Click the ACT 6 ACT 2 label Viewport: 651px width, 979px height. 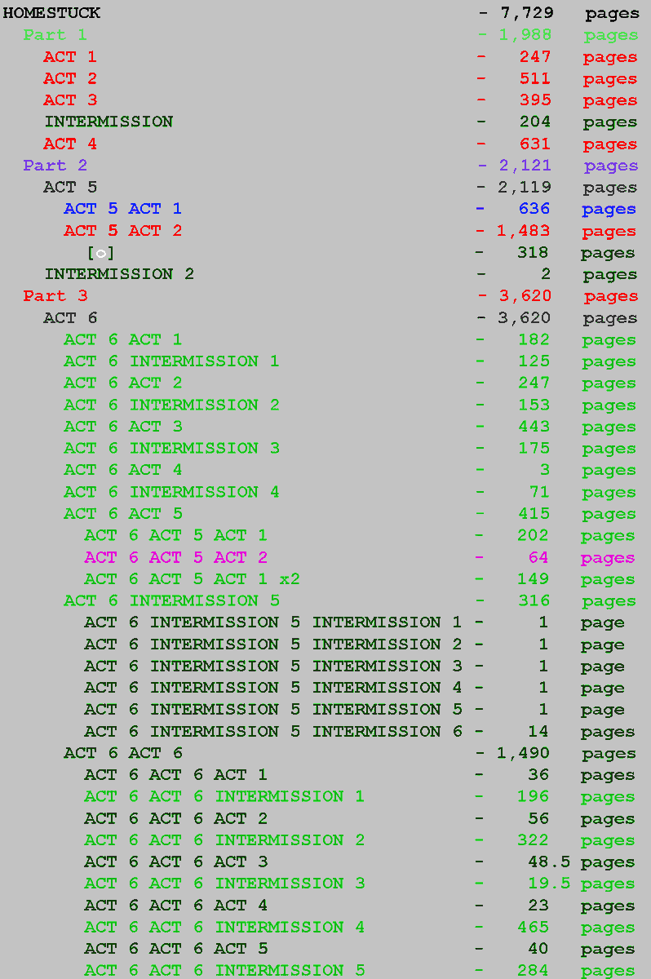click(122, 383)
